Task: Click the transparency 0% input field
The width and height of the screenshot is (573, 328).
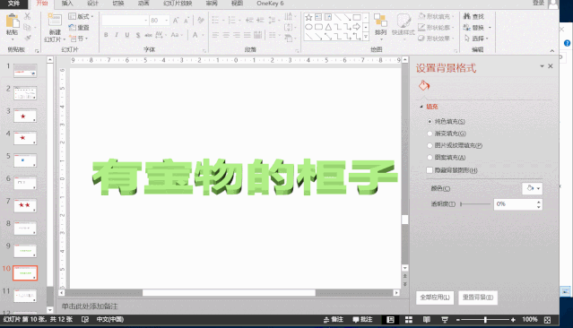Action: pos(515,204)
